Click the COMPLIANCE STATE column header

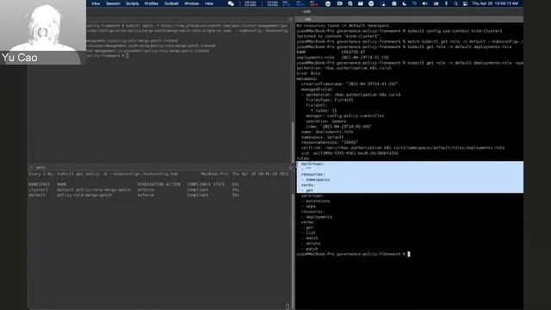(206, 184)
